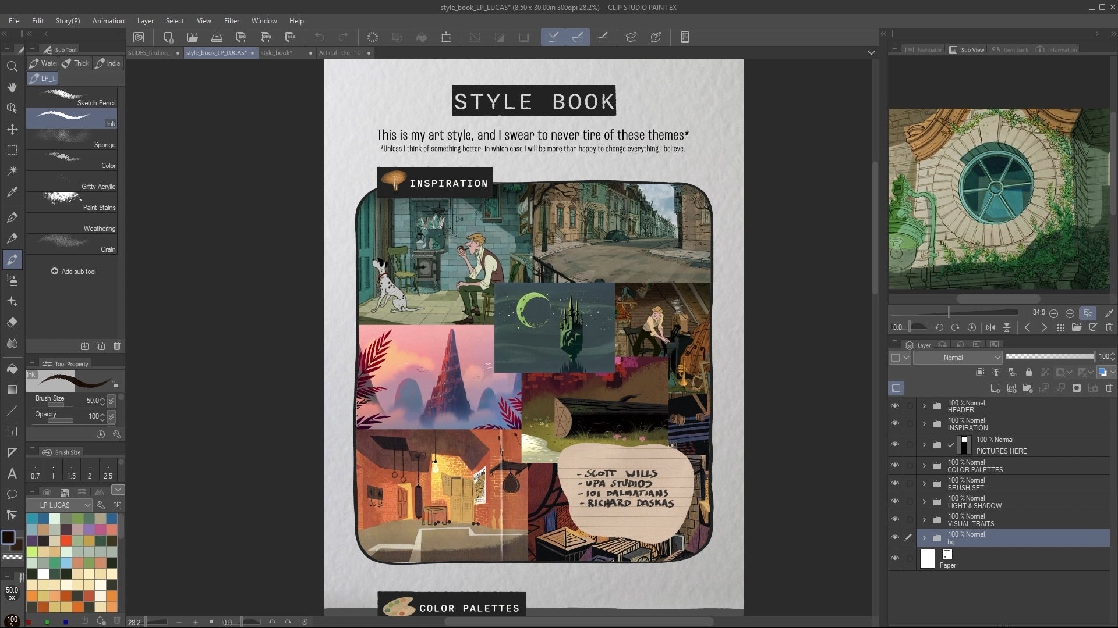Image resolution: width=1118 pixels, height=628 pixels.
Task: Click the CLIP STUDIO support help icon
Action: pyautogui.click(x=656, y=37)
